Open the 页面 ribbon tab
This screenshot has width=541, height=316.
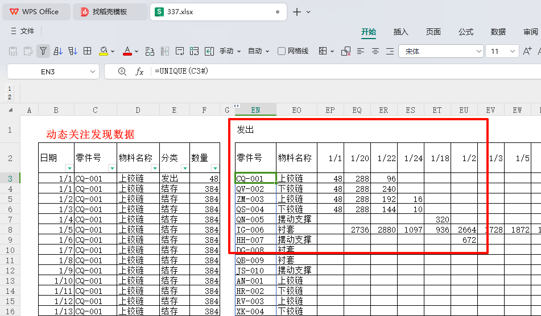coord(433,32)
